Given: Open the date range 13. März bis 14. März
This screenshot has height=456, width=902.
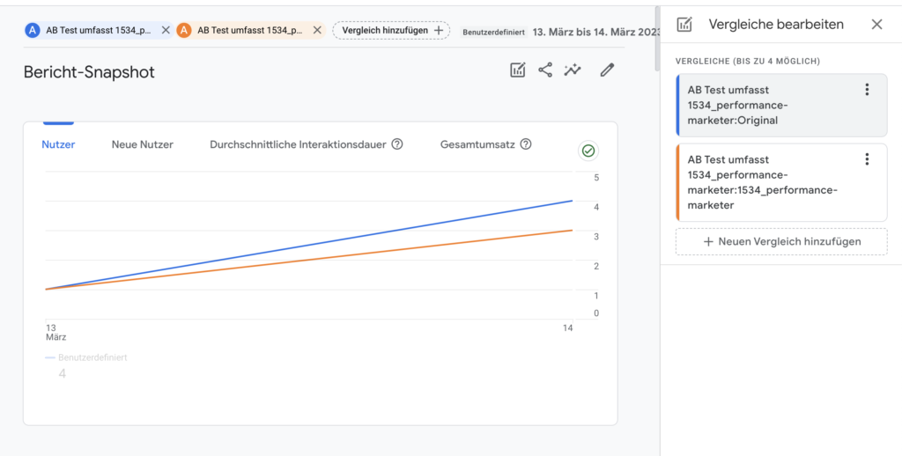Looking at the screenshot, I should [595, 32].
